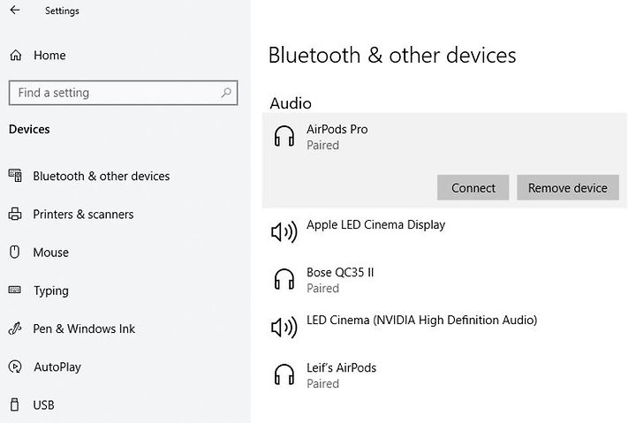Select LED Cinema NVIDIA audio device

tap(444, 327)
